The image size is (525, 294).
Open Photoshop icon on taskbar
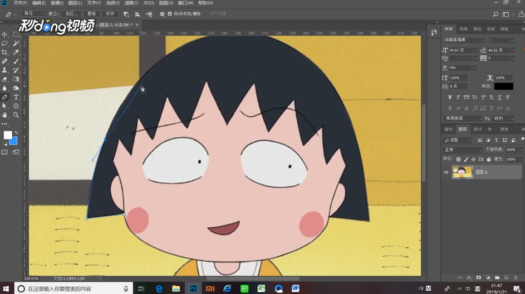coord(193,288)
